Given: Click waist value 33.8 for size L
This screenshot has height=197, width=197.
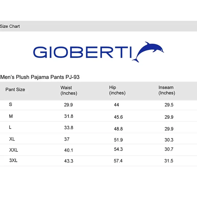Looking at the screenshot, I should (69, 128).
